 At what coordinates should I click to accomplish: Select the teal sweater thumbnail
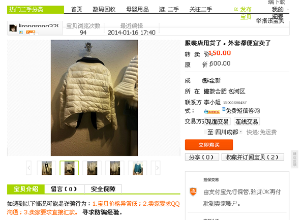click(138, 168)
